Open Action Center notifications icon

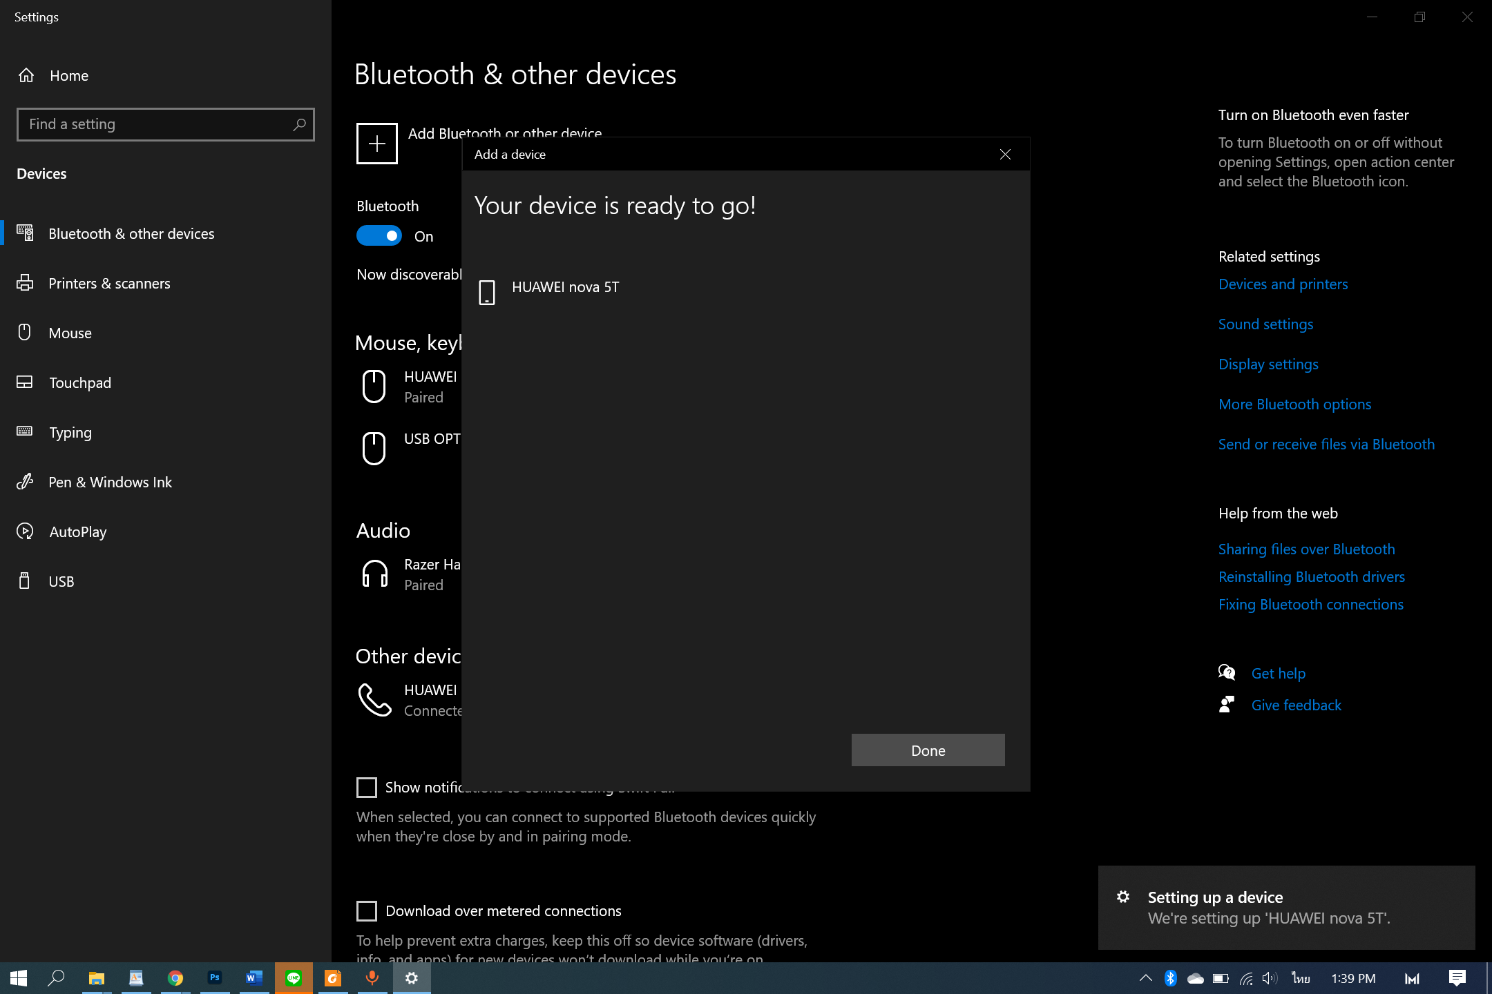point(1457,978)
